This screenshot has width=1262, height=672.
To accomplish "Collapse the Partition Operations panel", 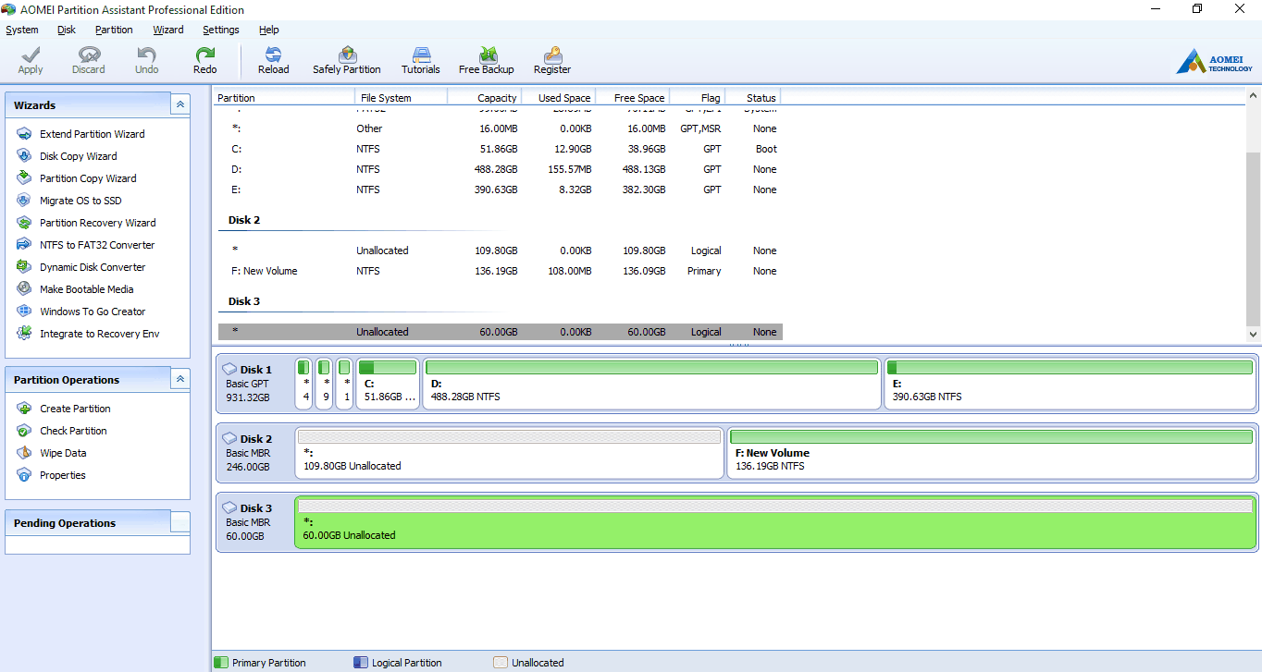I will [x=180, y=380].
